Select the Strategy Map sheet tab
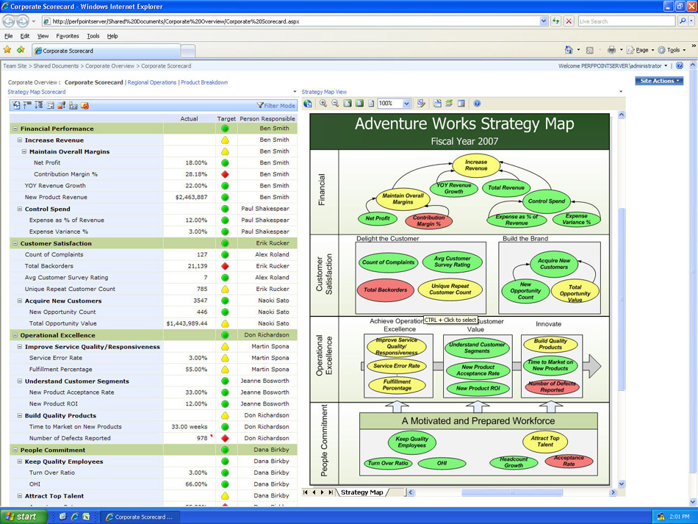 362,492
